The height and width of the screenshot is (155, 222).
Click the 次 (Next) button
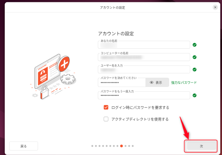coord(201,146)
